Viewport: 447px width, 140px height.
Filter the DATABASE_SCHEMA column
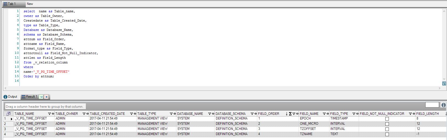[252, 114]
